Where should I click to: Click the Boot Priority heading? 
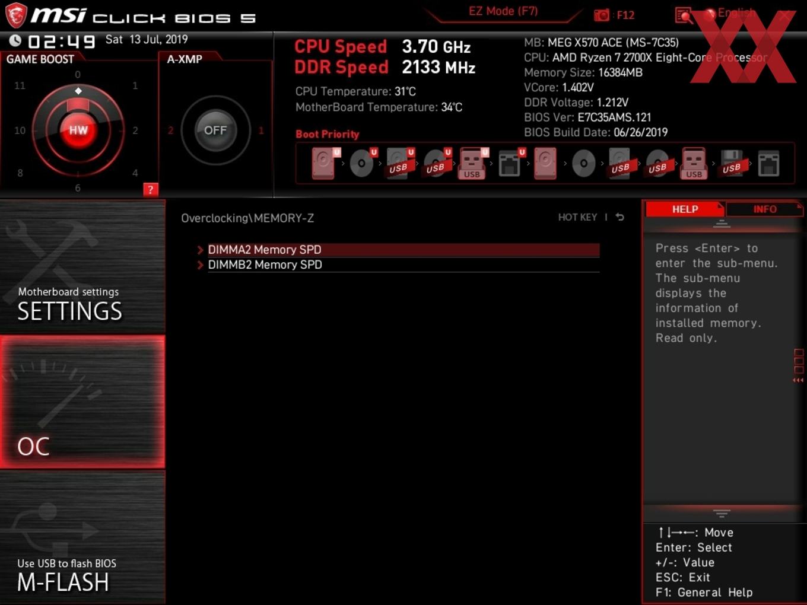[328, 134]
